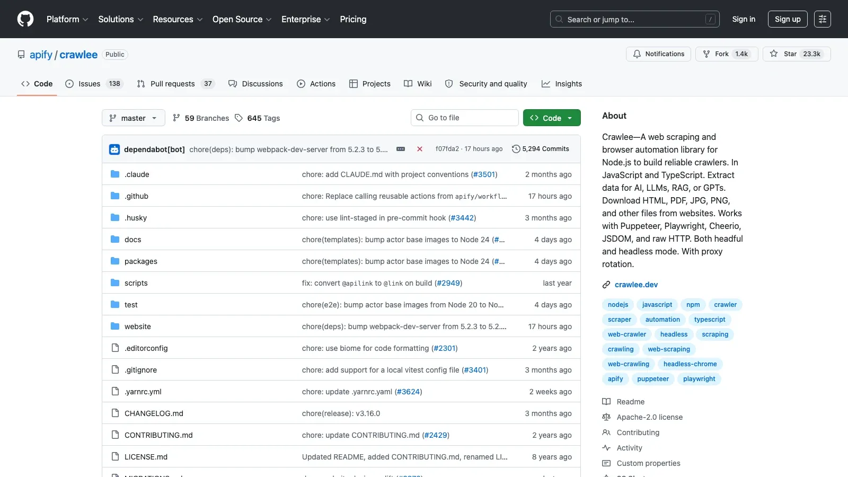Screen dimensions: 848x477
Task: Click the packages folder icon
Action: tap(115, 261)
